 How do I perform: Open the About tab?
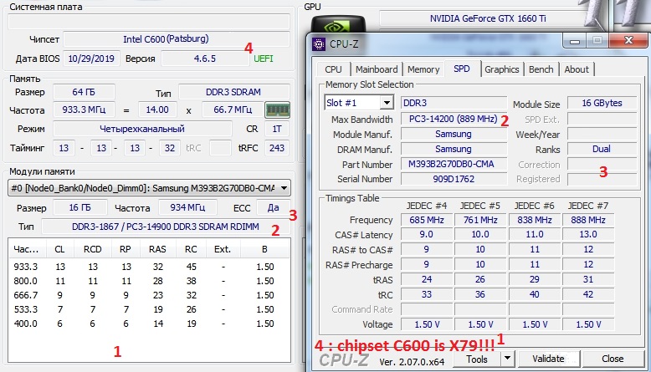coord(577,69)
